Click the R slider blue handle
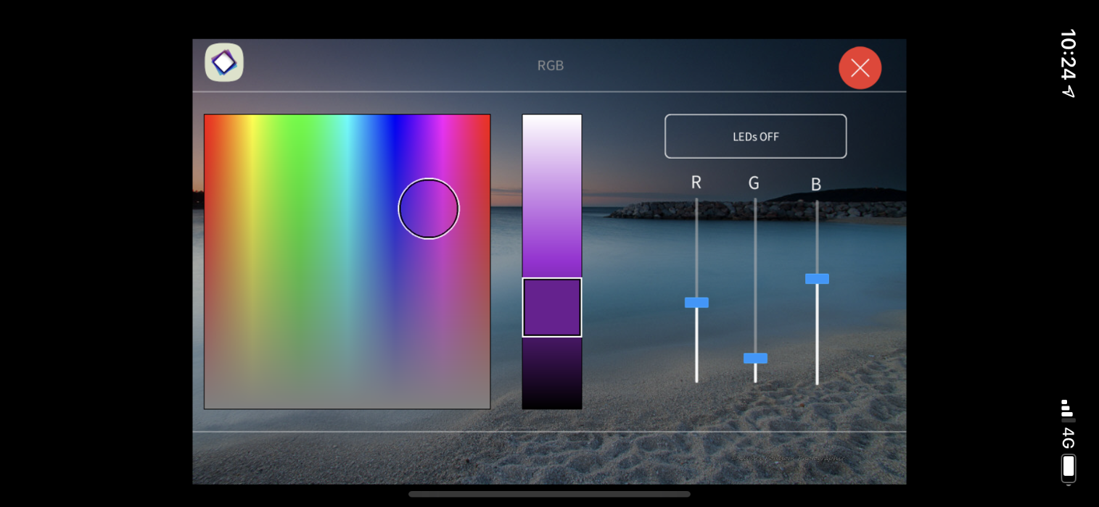 tap(696, 303)
